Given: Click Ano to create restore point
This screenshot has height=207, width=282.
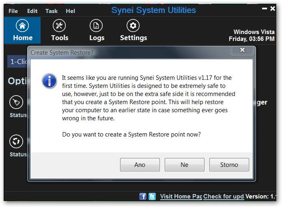Looking at the screenshot, I should coord(140,164).
